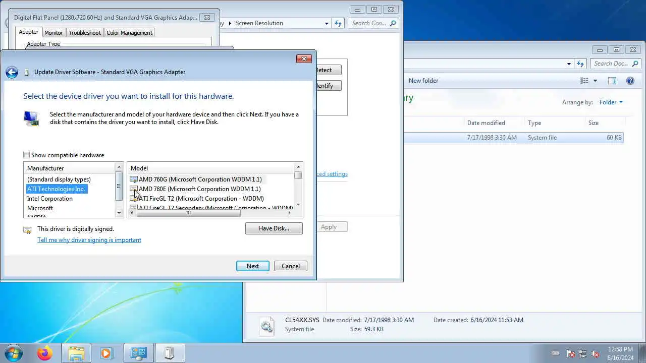The width and height of the screenshot is (646, 363).
Task: Open Explorer help icon
Action: coord(630,81)
